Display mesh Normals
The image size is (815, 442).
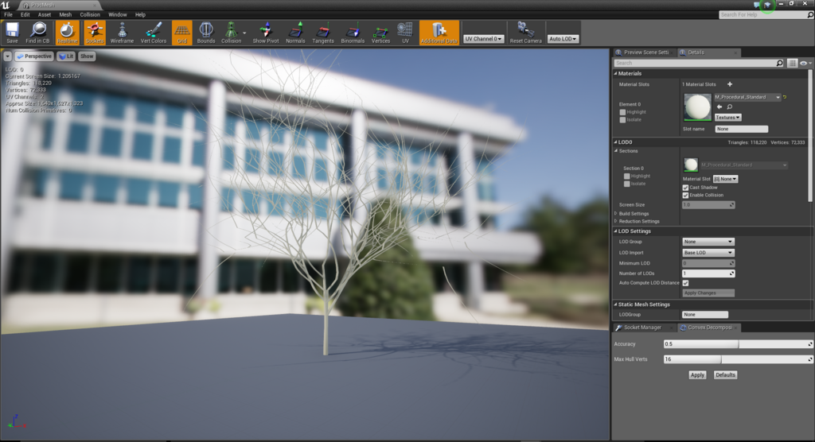295,33
